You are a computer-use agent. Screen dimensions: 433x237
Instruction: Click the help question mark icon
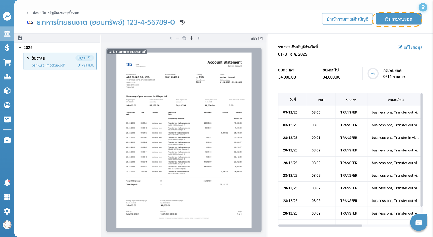click(x=423, y=7)
